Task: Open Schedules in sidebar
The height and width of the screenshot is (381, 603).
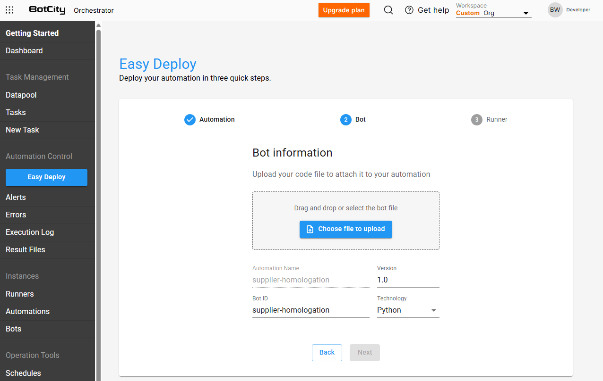Action: (x=23, y=373)
